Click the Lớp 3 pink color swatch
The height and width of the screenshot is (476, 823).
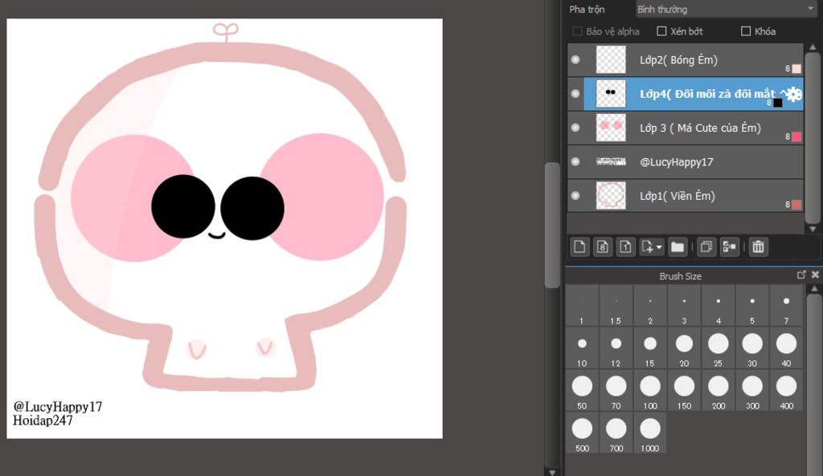(x=796, y=137)
